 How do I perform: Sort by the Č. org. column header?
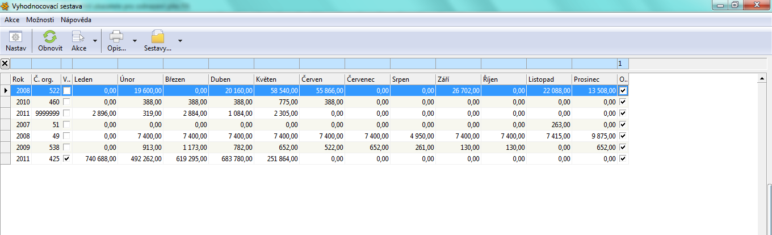pos(46,79)
